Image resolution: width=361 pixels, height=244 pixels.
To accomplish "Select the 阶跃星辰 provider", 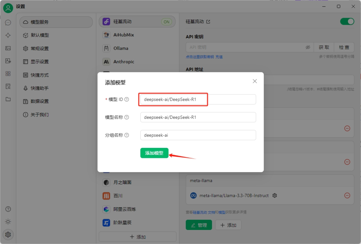I will (137, 223).
